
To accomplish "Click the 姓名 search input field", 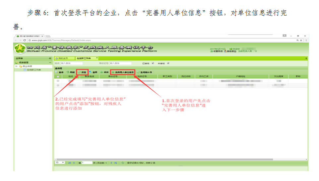I will tap(72, 63).
